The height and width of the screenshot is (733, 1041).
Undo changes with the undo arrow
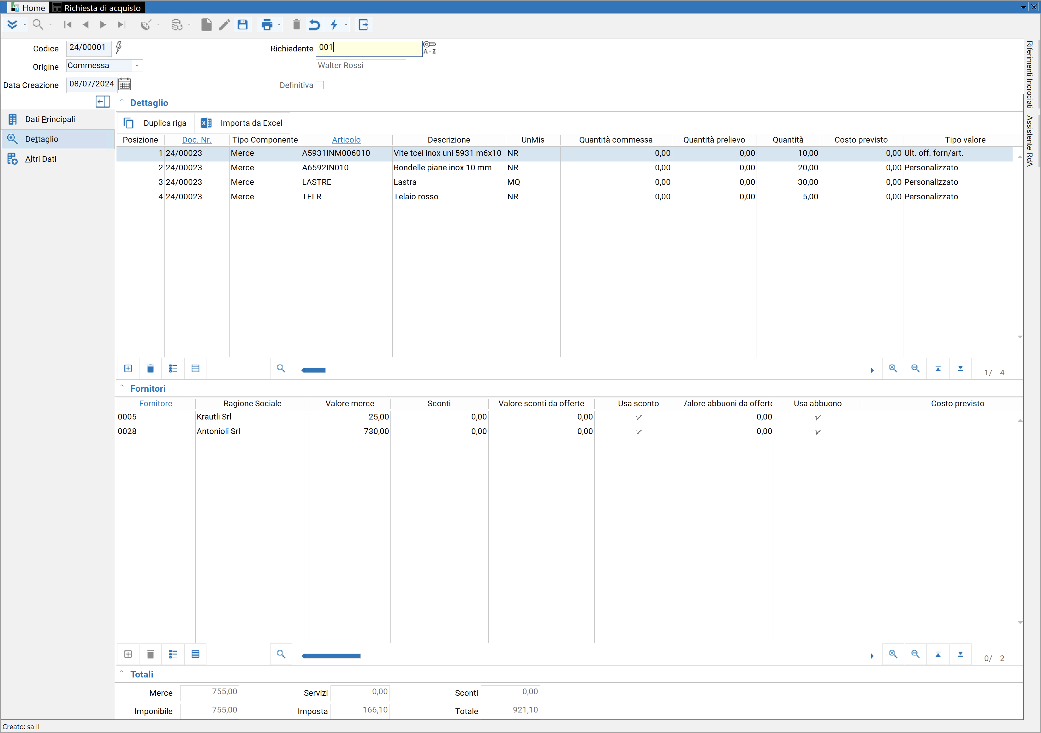click(x=315, y=25)
